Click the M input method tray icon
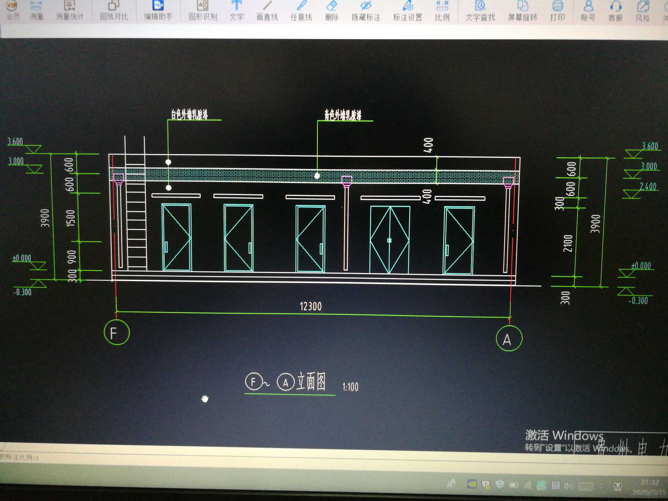 pos(618,487)
